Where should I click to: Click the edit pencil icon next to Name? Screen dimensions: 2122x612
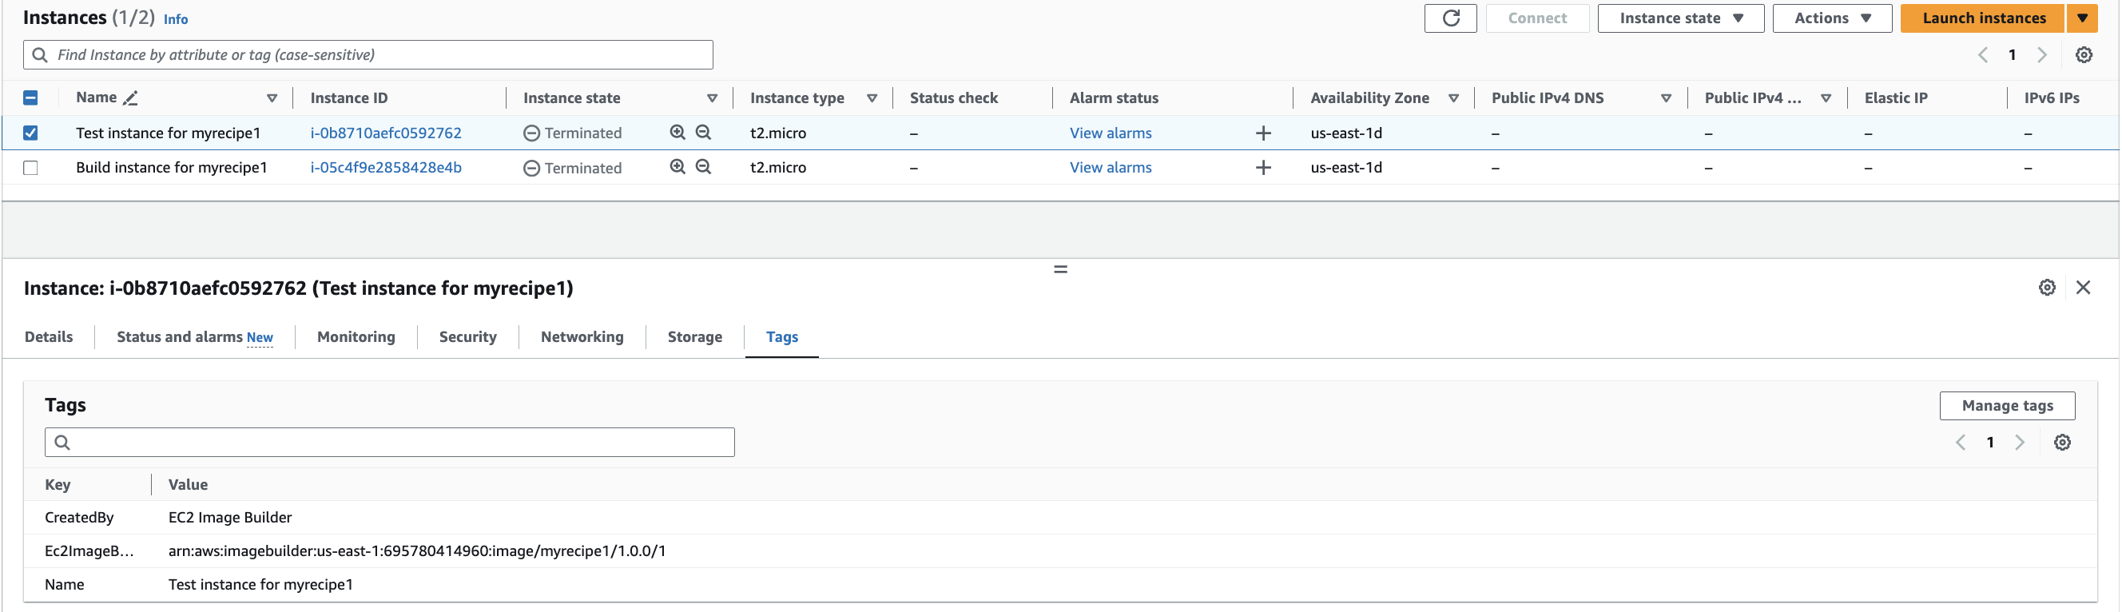[x=130, y=98]
